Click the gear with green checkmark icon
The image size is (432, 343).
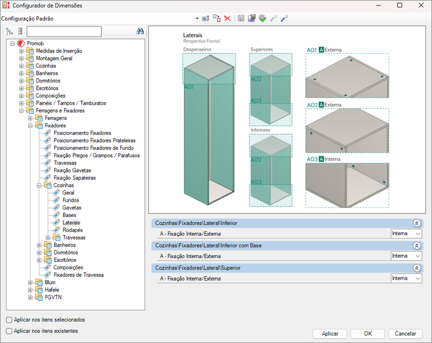pos(262,18)
